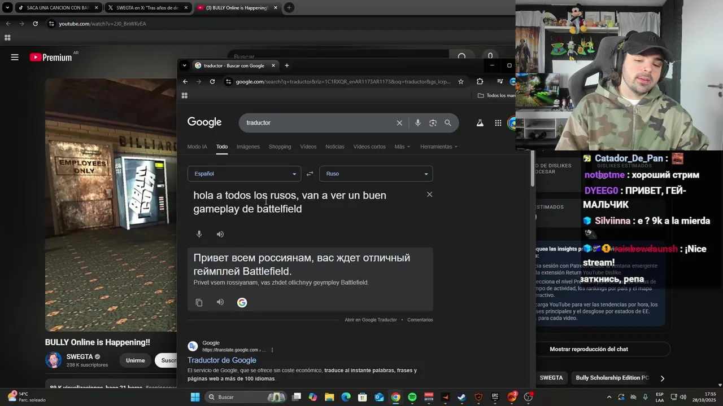723x406 pixels.
Task: Select the Shopping search tab
Action: point(280,147)
